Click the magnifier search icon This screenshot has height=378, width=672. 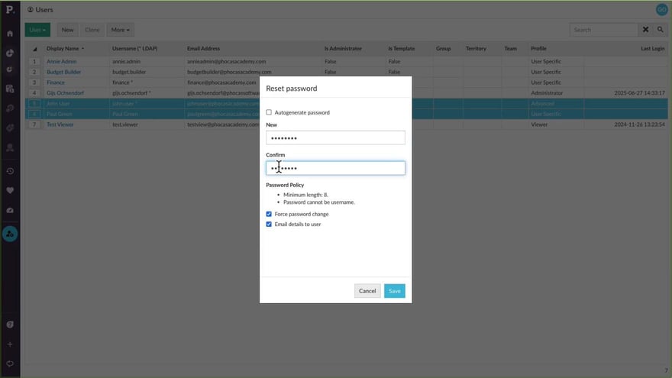661,30
